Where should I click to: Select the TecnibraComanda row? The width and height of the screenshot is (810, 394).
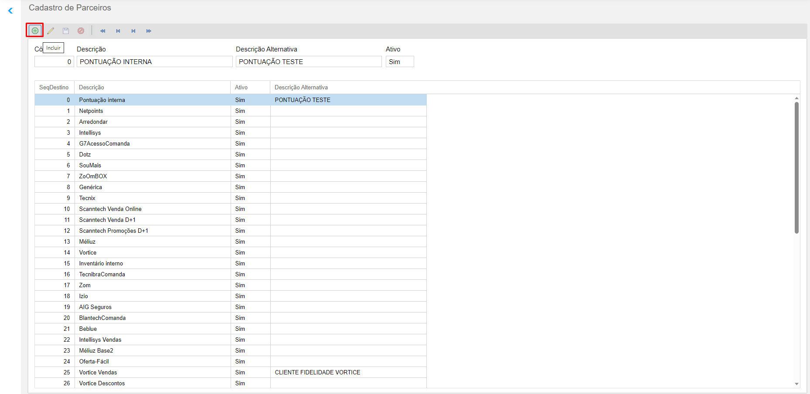231,274
